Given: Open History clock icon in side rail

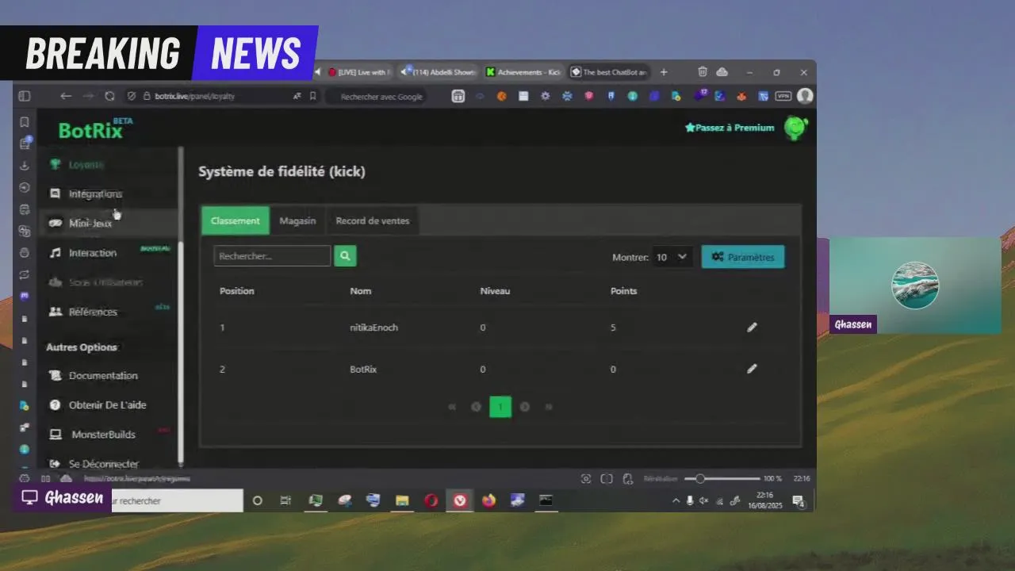Looking at the screenshot, I should point(25,188).
